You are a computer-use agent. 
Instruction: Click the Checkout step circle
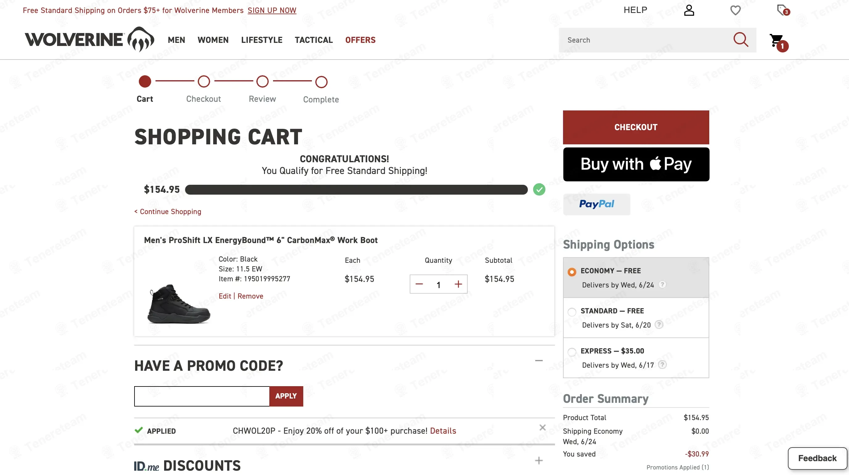pyautogui.click(x=204, y=81)
